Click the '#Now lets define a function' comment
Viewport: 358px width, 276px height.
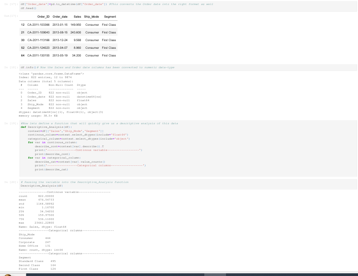tap(99, 123)
